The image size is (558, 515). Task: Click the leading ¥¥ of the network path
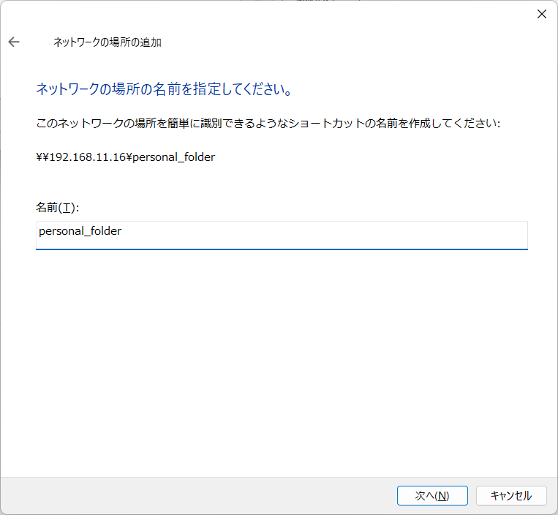pyautogui.click(x=42, y=157)
